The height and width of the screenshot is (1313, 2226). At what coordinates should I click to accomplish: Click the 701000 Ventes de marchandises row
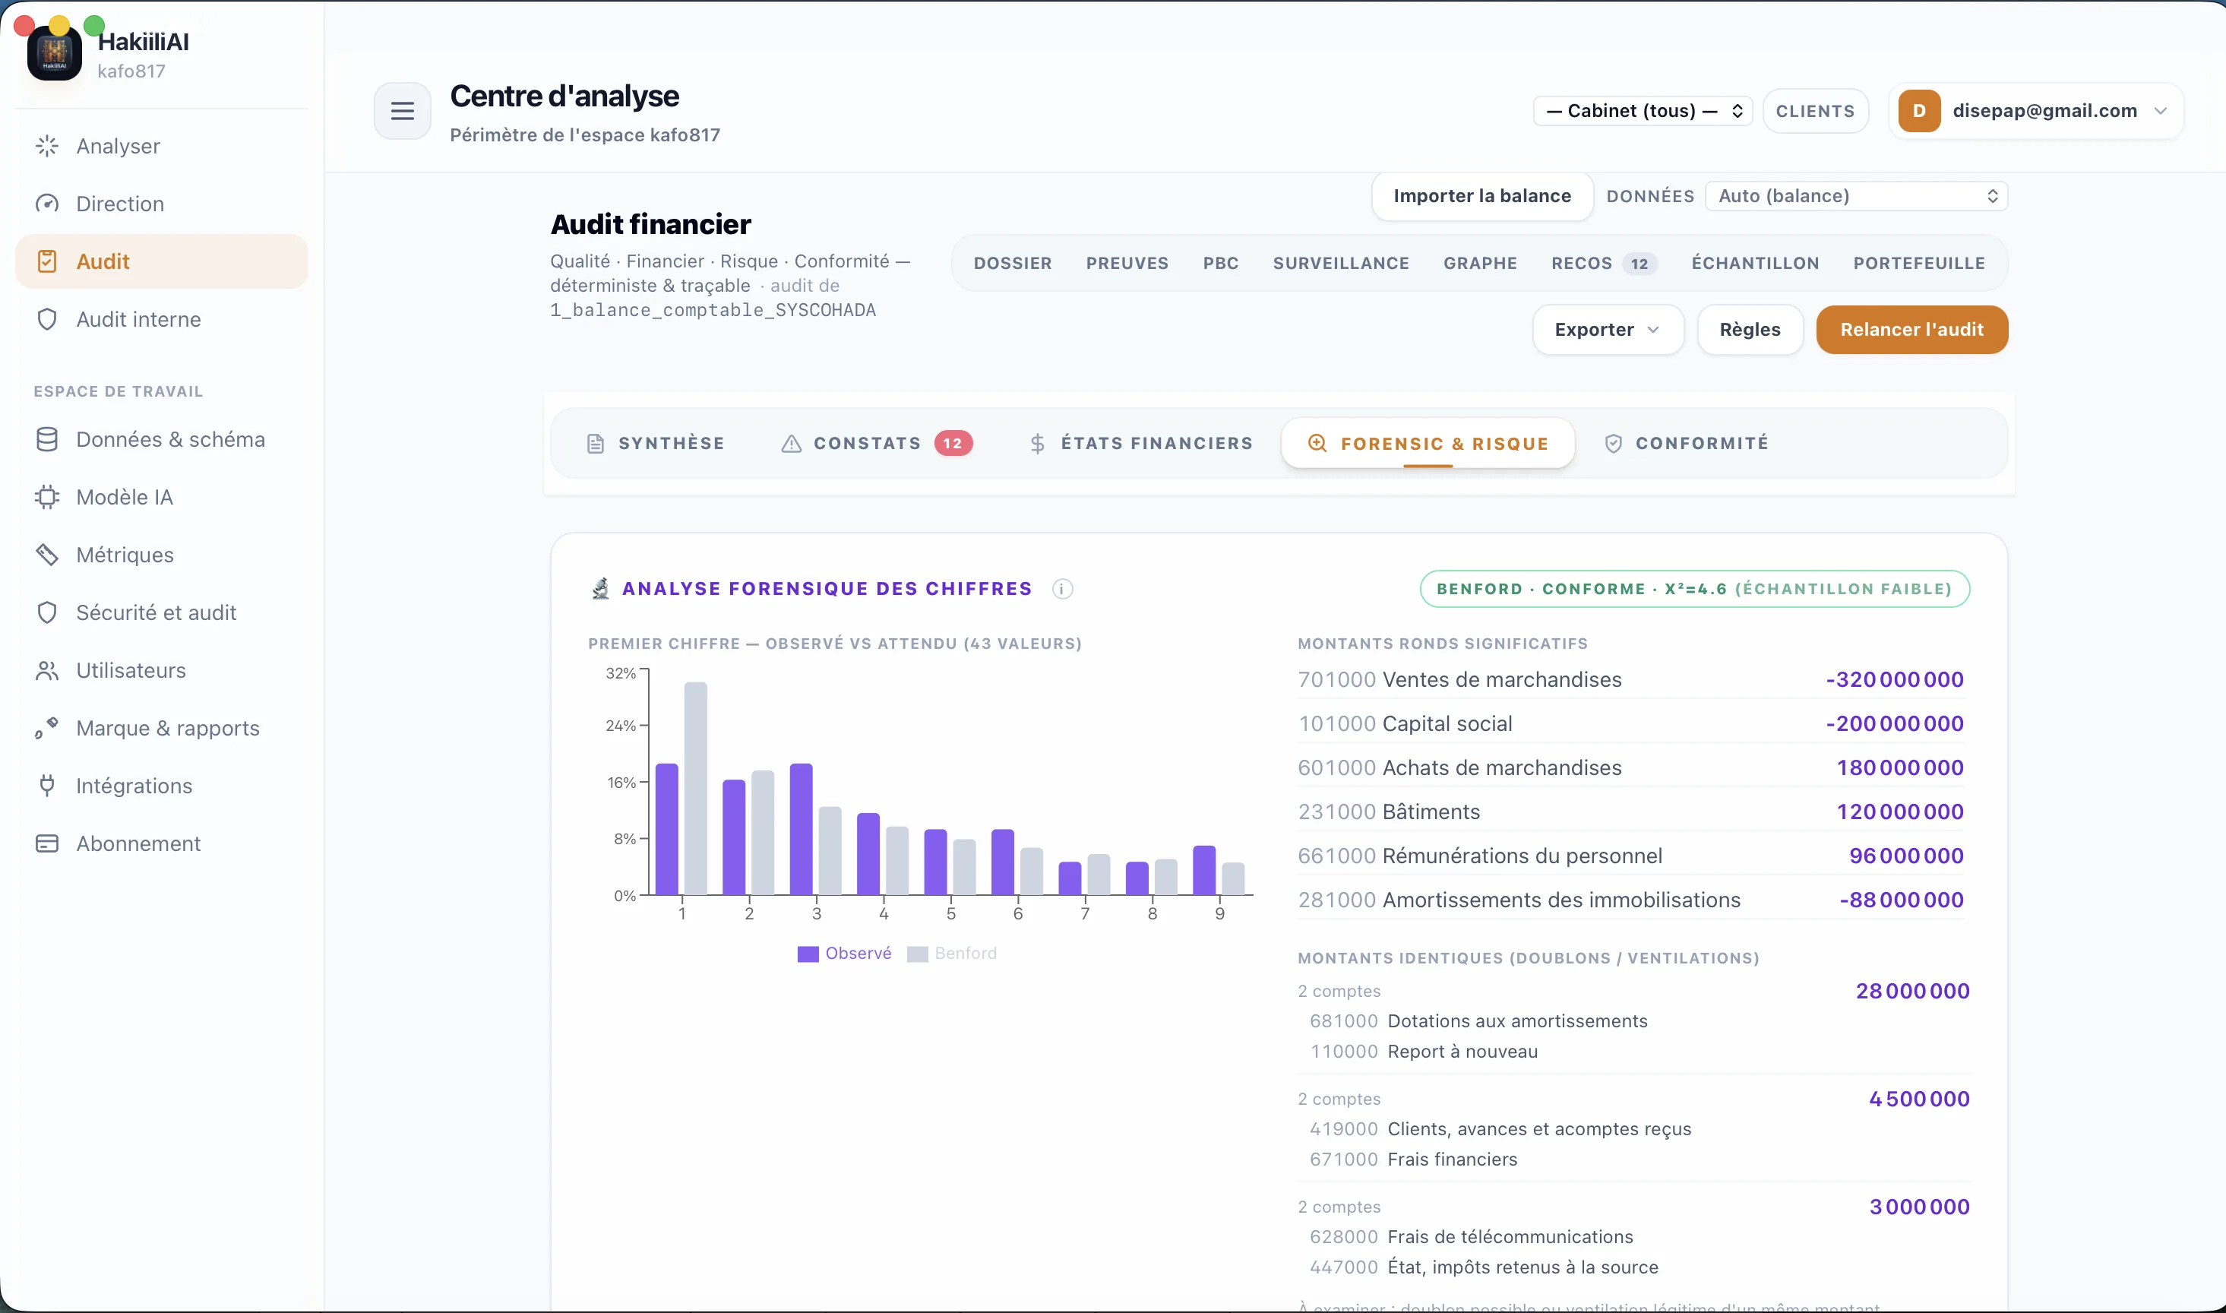click(x=1630, y=679)
